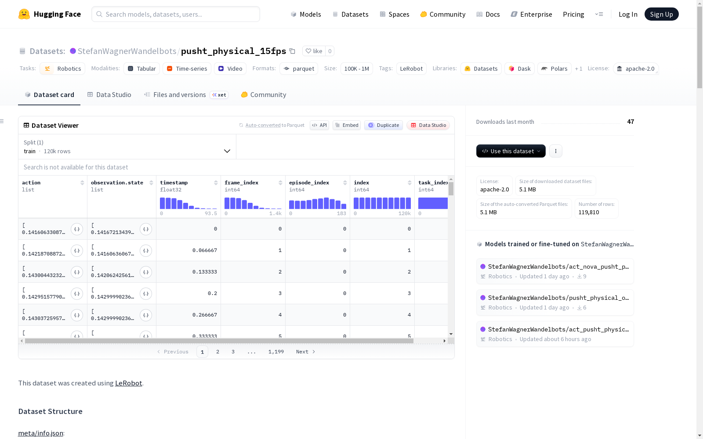Click the Hugging Face logo icon
The image size is (703, 439).
pyautogui.click(x=24, y=14)
